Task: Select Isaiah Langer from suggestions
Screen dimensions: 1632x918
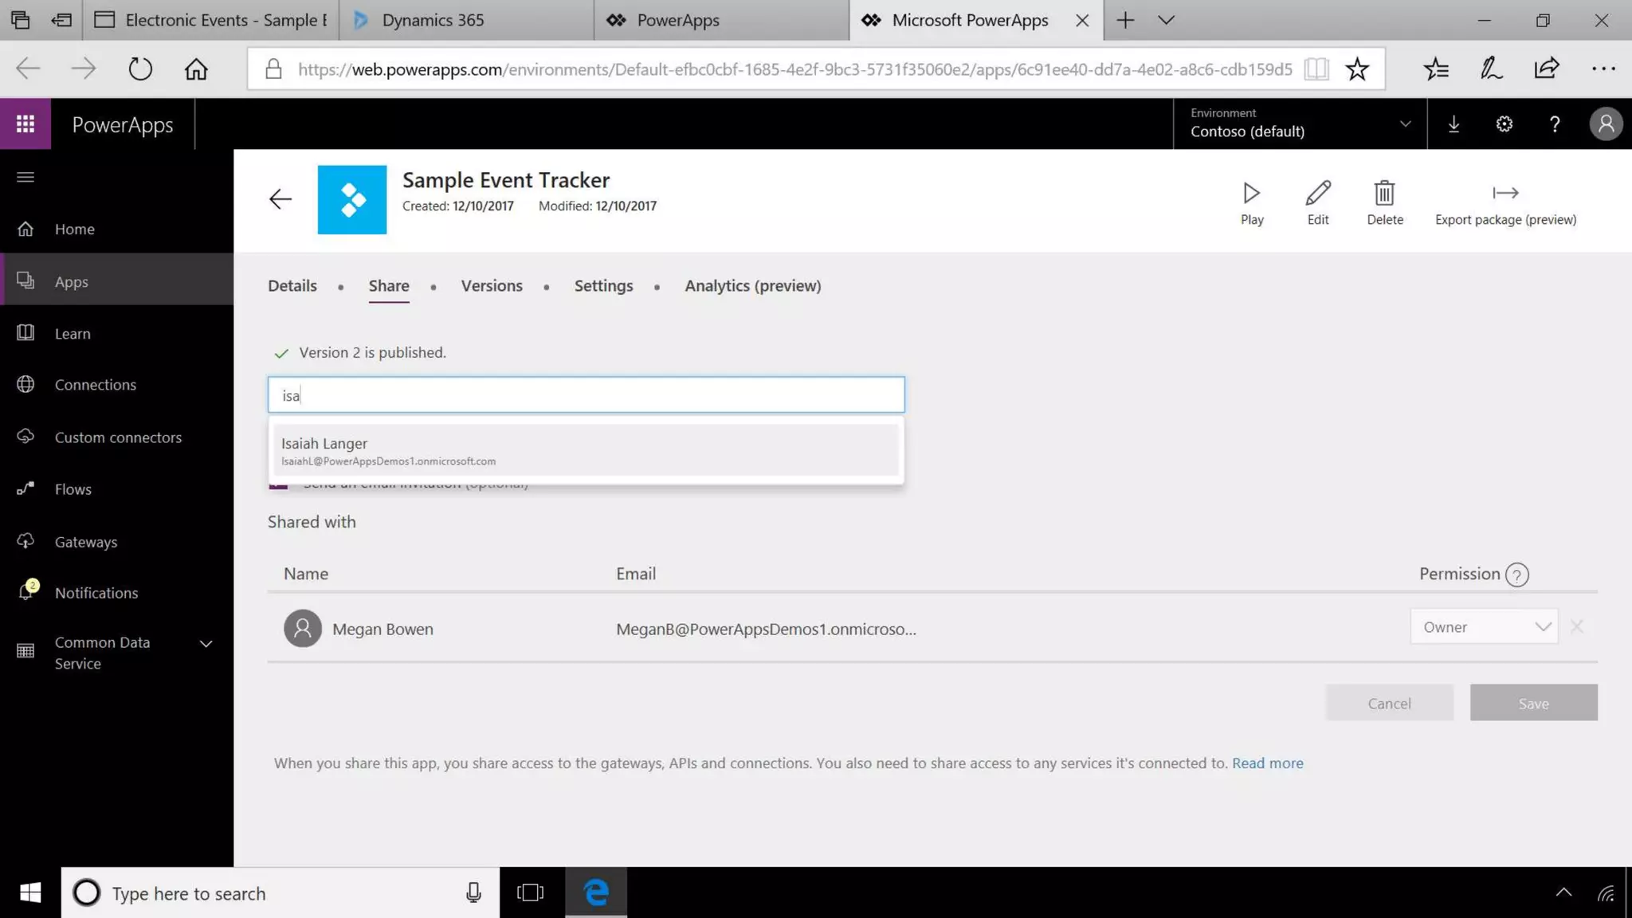Action: pyautogui.click(x=585, y=450)
